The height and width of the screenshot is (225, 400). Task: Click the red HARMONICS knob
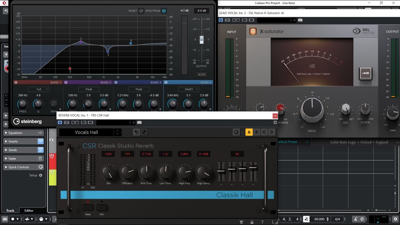(x=280, y=108)
